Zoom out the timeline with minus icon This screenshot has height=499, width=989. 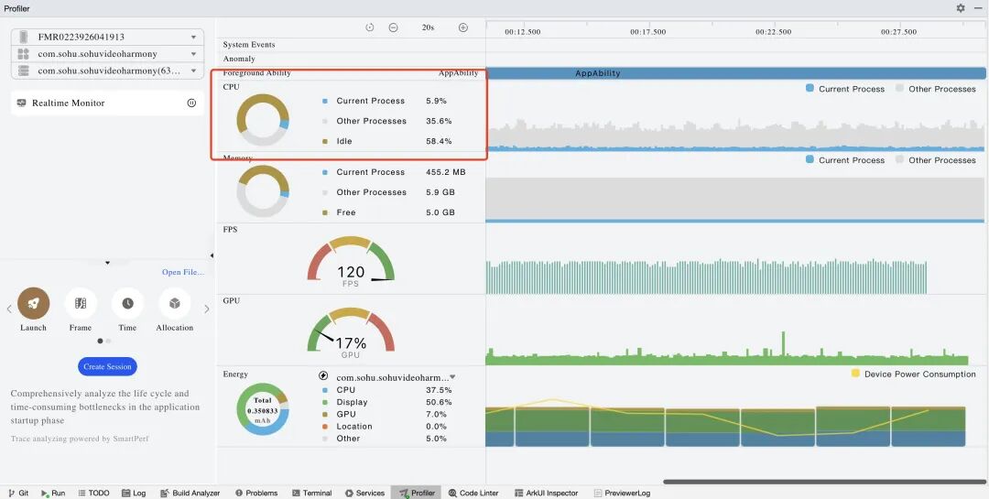coord(393,27)
